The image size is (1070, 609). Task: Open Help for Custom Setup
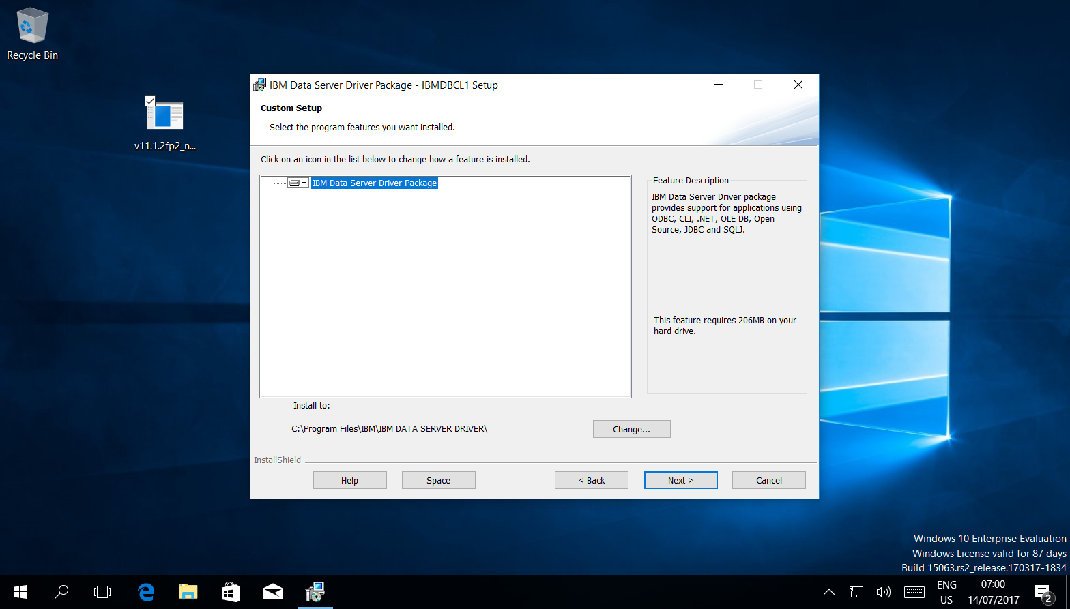pos(349,480)
